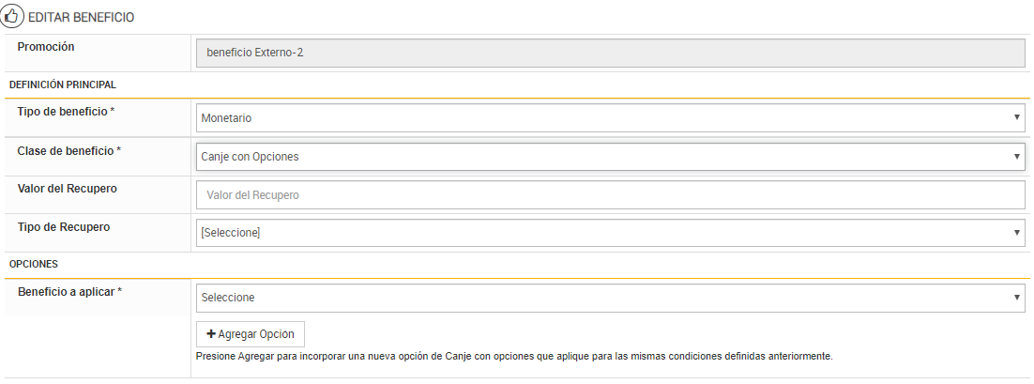
Task: Click the Valor del Recupero label
Action: (67, 189)
